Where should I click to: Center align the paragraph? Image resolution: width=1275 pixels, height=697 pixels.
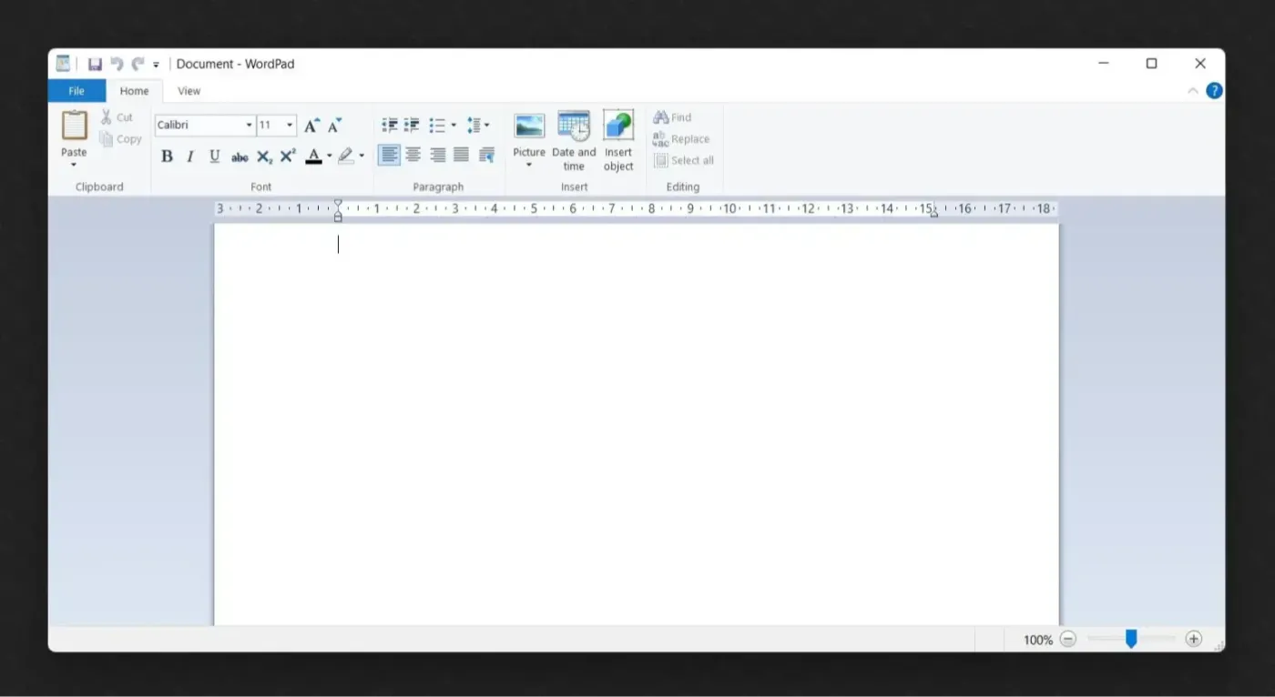click(x=413, y=155)
